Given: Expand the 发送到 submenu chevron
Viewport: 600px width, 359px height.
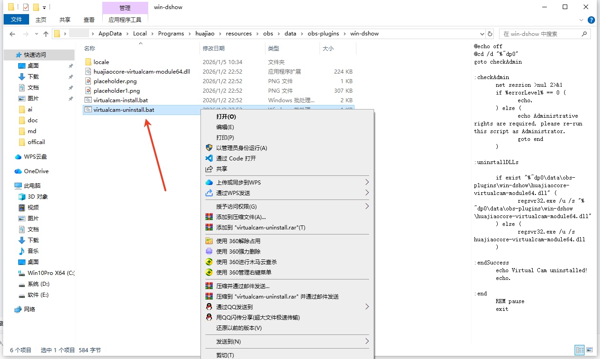Looking at the screenshot, I should tap(367, 341).
